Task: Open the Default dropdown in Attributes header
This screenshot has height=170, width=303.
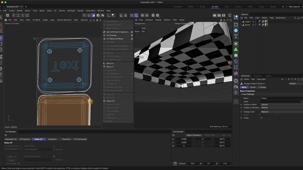Action: [x=295, y=84]
